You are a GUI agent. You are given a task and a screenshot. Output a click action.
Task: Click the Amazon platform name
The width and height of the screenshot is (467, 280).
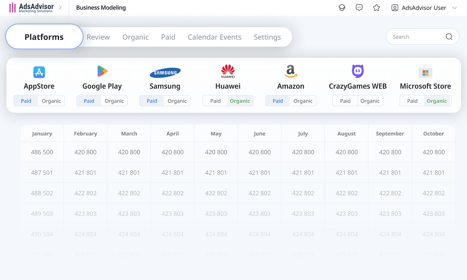(x=291, y=86)
